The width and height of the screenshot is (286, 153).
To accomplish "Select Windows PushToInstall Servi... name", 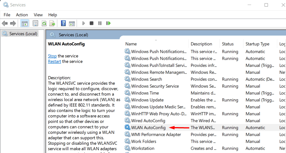I will tap(159, 65).
